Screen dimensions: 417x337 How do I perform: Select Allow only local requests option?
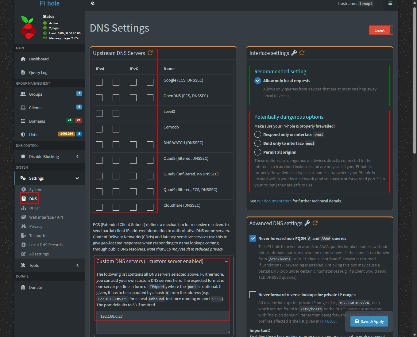(258, 81)
